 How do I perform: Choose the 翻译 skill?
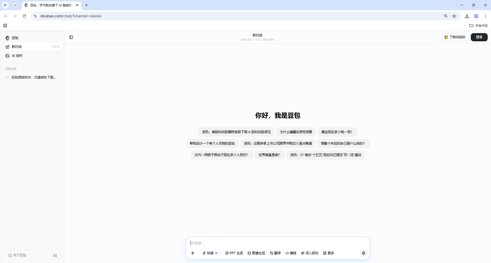(x=275, y=253)
